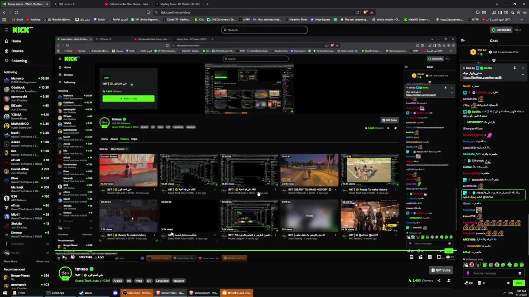Select the Levelone tag
The width and height of the screenshot is (529, 297).
coord(162,281)
